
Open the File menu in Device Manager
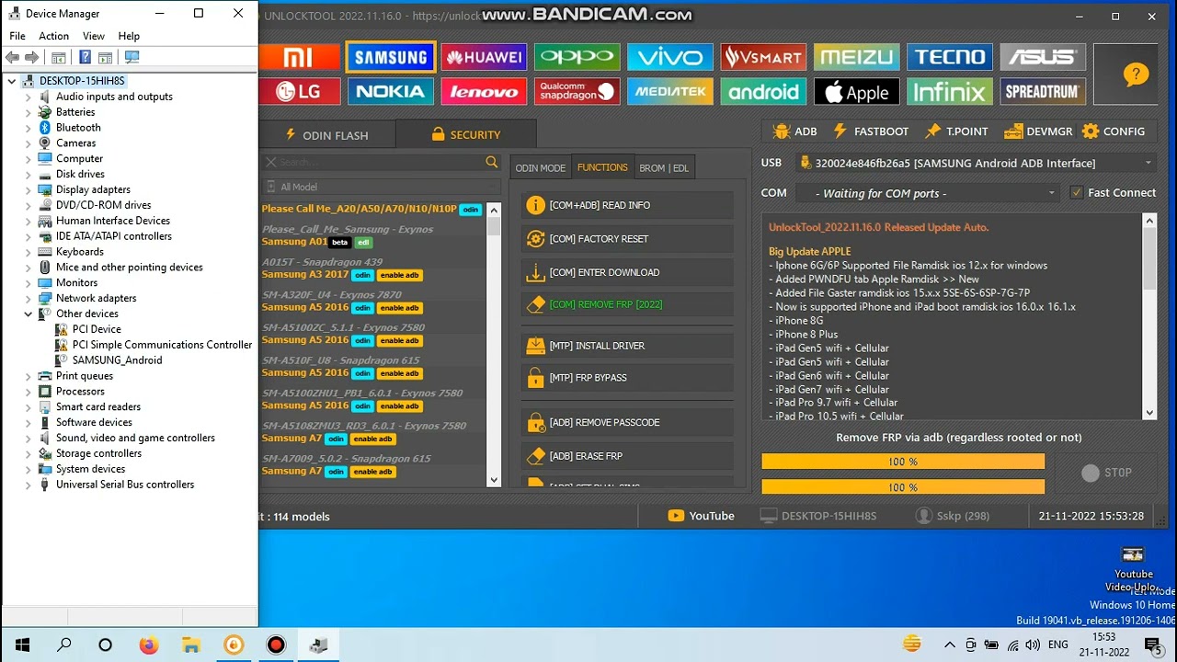tap(17, 36)
